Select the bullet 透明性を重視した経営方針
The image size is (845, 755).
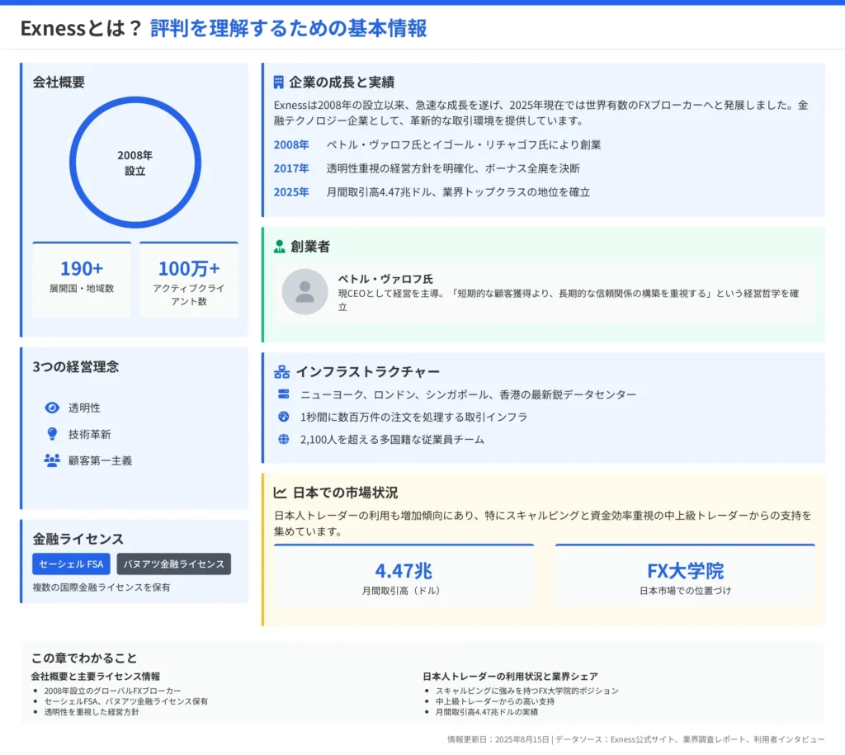[x=92, y=712]
